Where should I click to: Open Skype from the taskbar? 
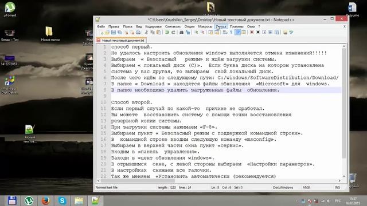pyautogui.click(x=63, y=201)
